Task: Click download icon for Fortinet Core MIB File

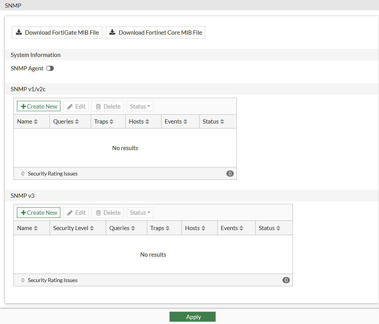Action: click(112, 32)
